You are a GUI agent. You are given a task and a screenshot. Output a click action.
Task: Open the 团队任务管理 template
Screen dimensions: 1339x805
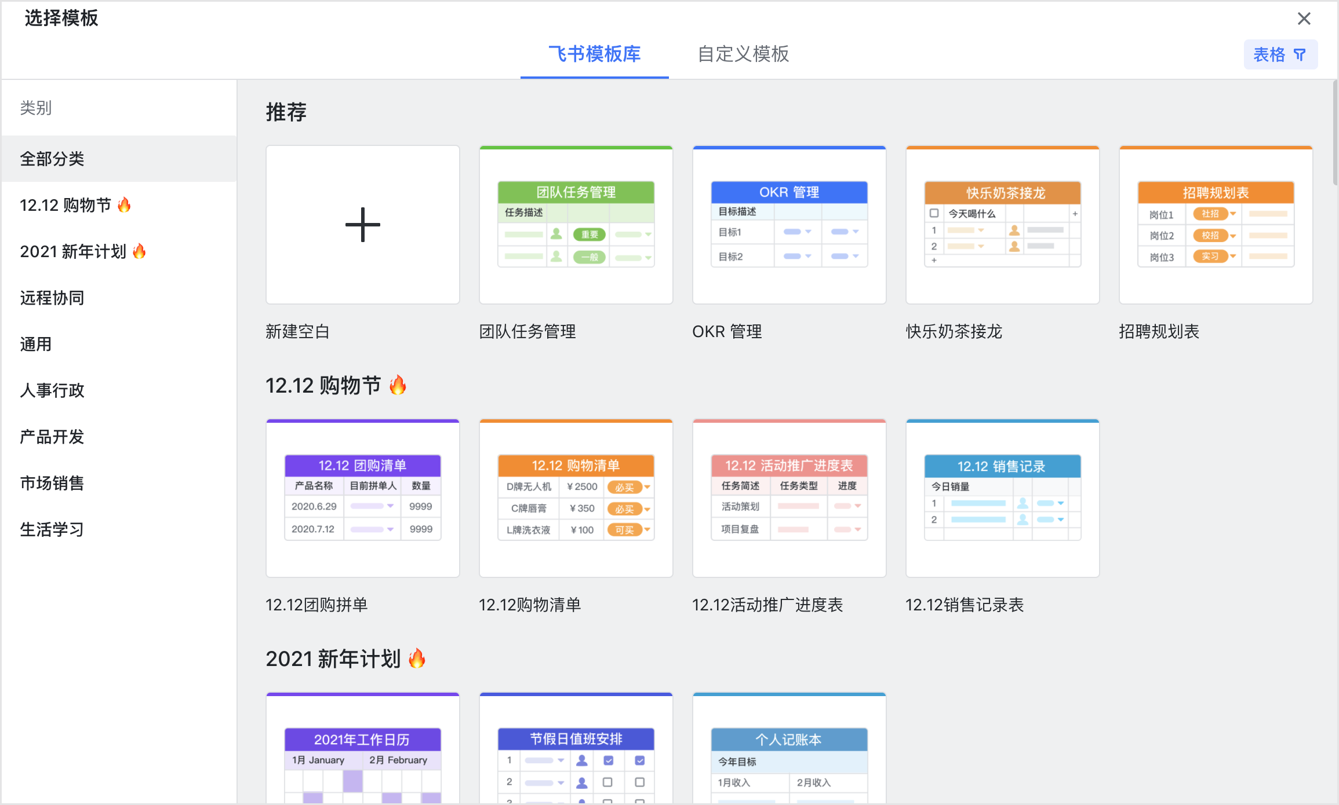click(576, 225)
